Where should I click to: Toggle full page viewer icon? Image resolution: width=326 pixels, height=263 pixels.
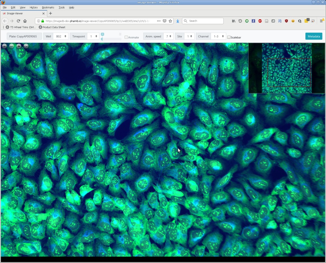tap(26, 46)
